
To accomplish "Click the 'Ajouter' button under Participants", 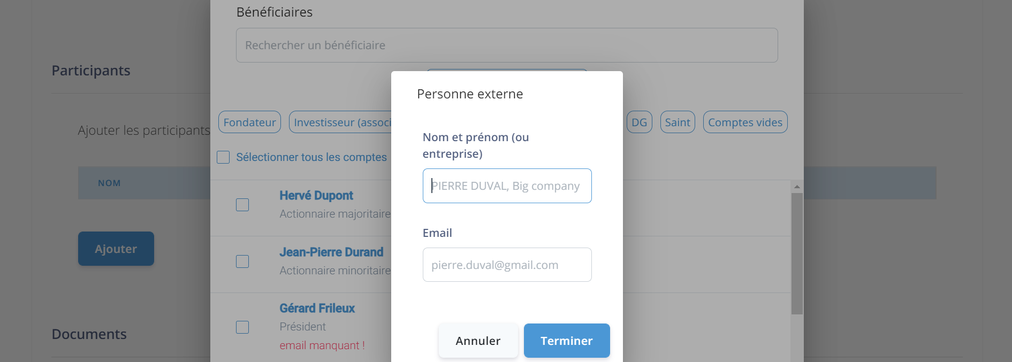I will pos(116,249).
